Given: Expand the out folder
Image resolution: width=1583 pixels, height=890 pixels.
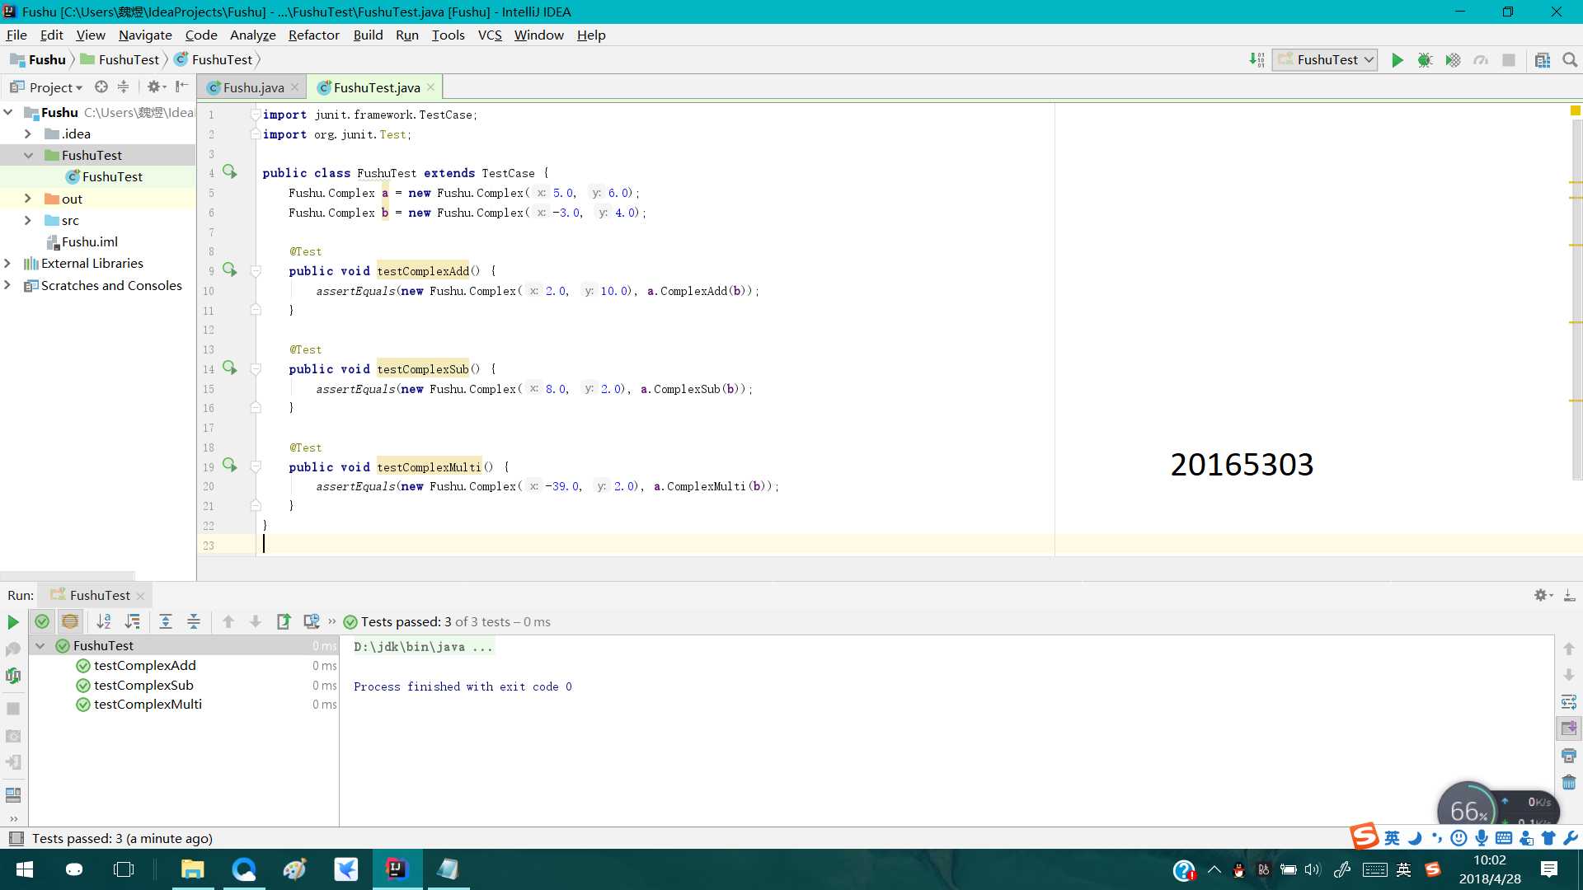Looking at the screenshot, I should click(x=28, y=199).
